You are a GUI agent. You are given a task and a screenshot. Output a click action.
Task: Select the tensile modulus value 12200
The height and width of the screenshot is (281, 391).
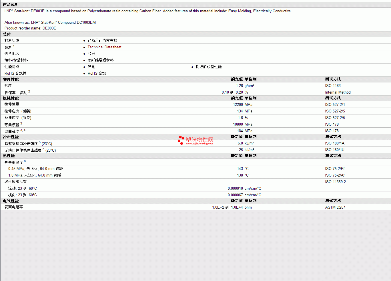238,105
